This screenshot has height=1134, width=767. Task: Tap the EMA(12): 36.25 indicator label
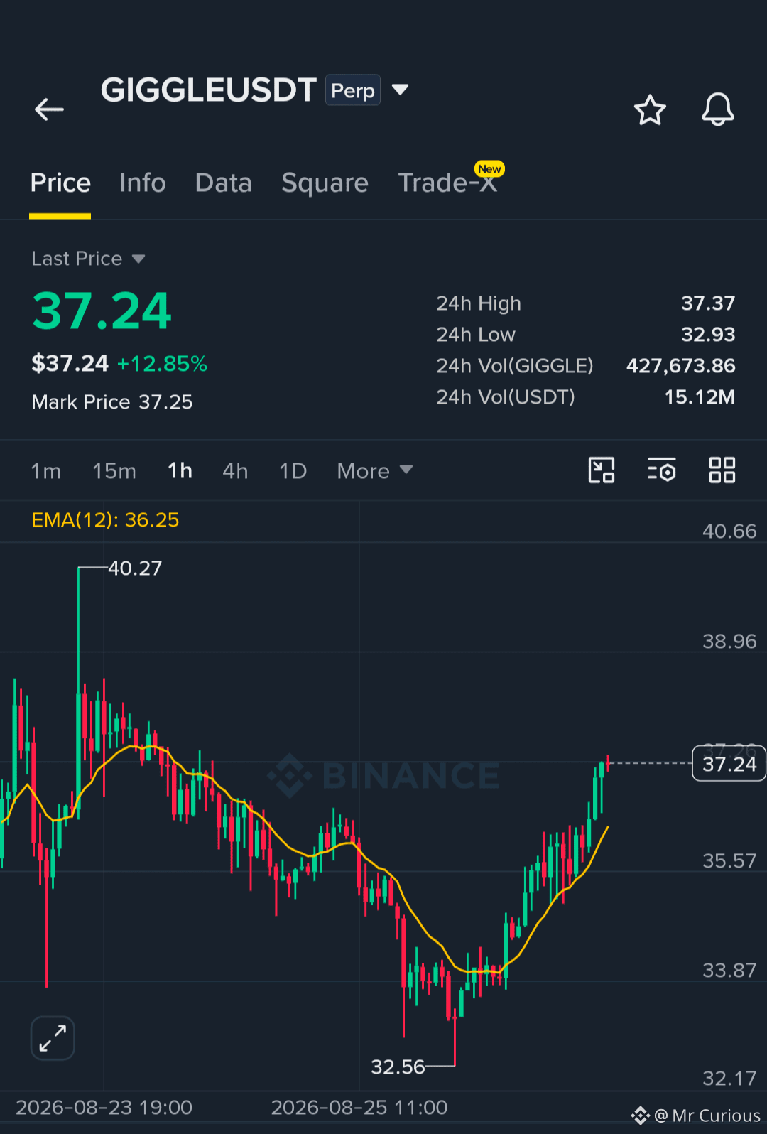pyautogui.click(x=105, y=520)
